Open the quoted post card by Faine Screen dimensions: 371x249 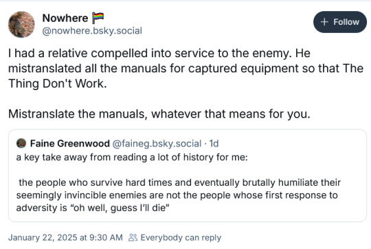pyautogui.click(x=188, y=175)
